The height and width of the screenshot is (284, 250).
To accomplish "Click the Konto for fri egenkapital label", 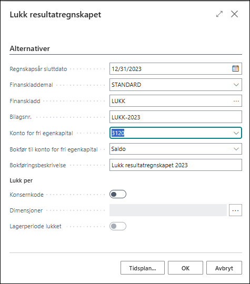I will (42, 133).
